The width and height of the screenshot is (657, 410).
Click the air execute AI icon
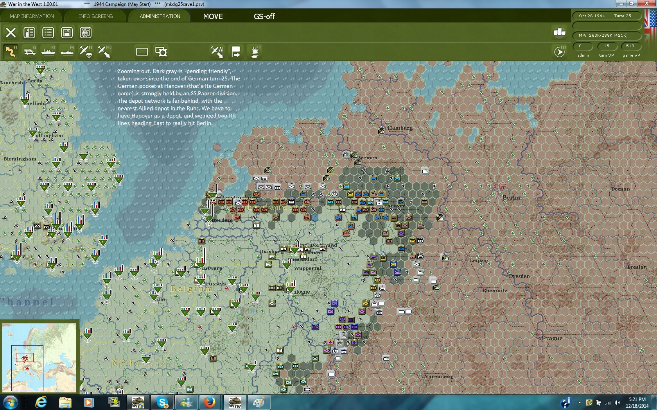click(x=217, y=52)
